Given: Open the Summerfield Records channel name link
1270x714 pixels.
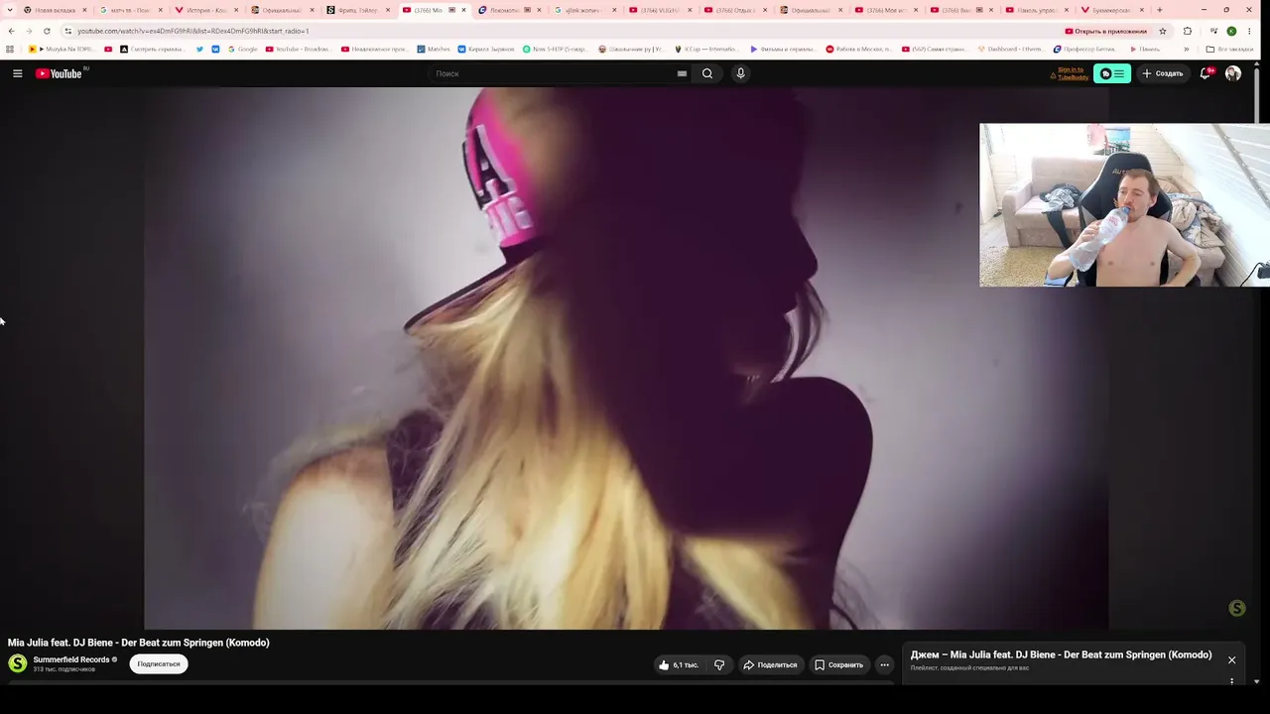Looking at the screenshot, I should point(71,659).
